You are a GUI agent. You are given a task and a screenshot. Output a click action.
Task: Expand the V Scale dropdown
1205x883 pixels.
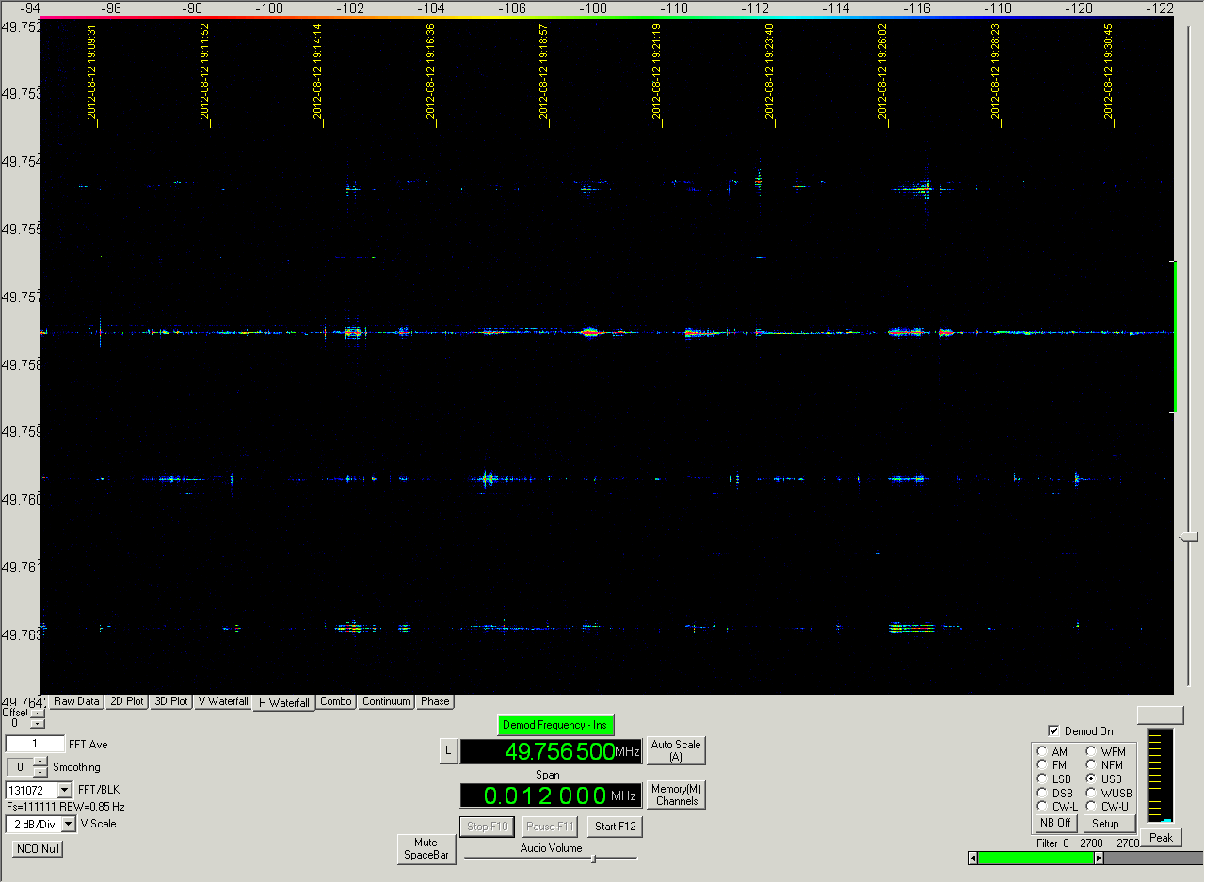tap(69, 824)
